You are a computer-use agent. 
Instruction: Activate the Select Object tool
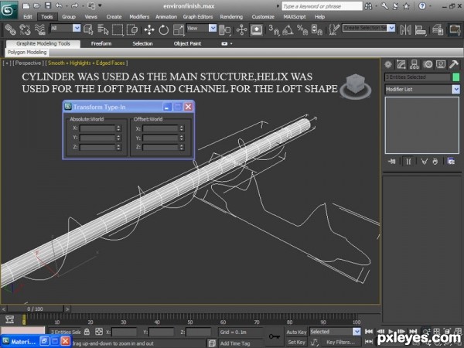[x=88, y=29]
